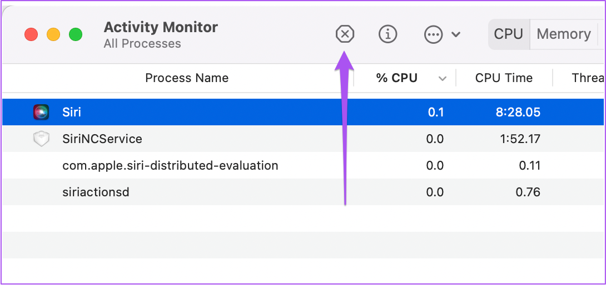Select com.apple.siri-distributed-evaluation process
606x285 pixels.
tap(170, 165)
